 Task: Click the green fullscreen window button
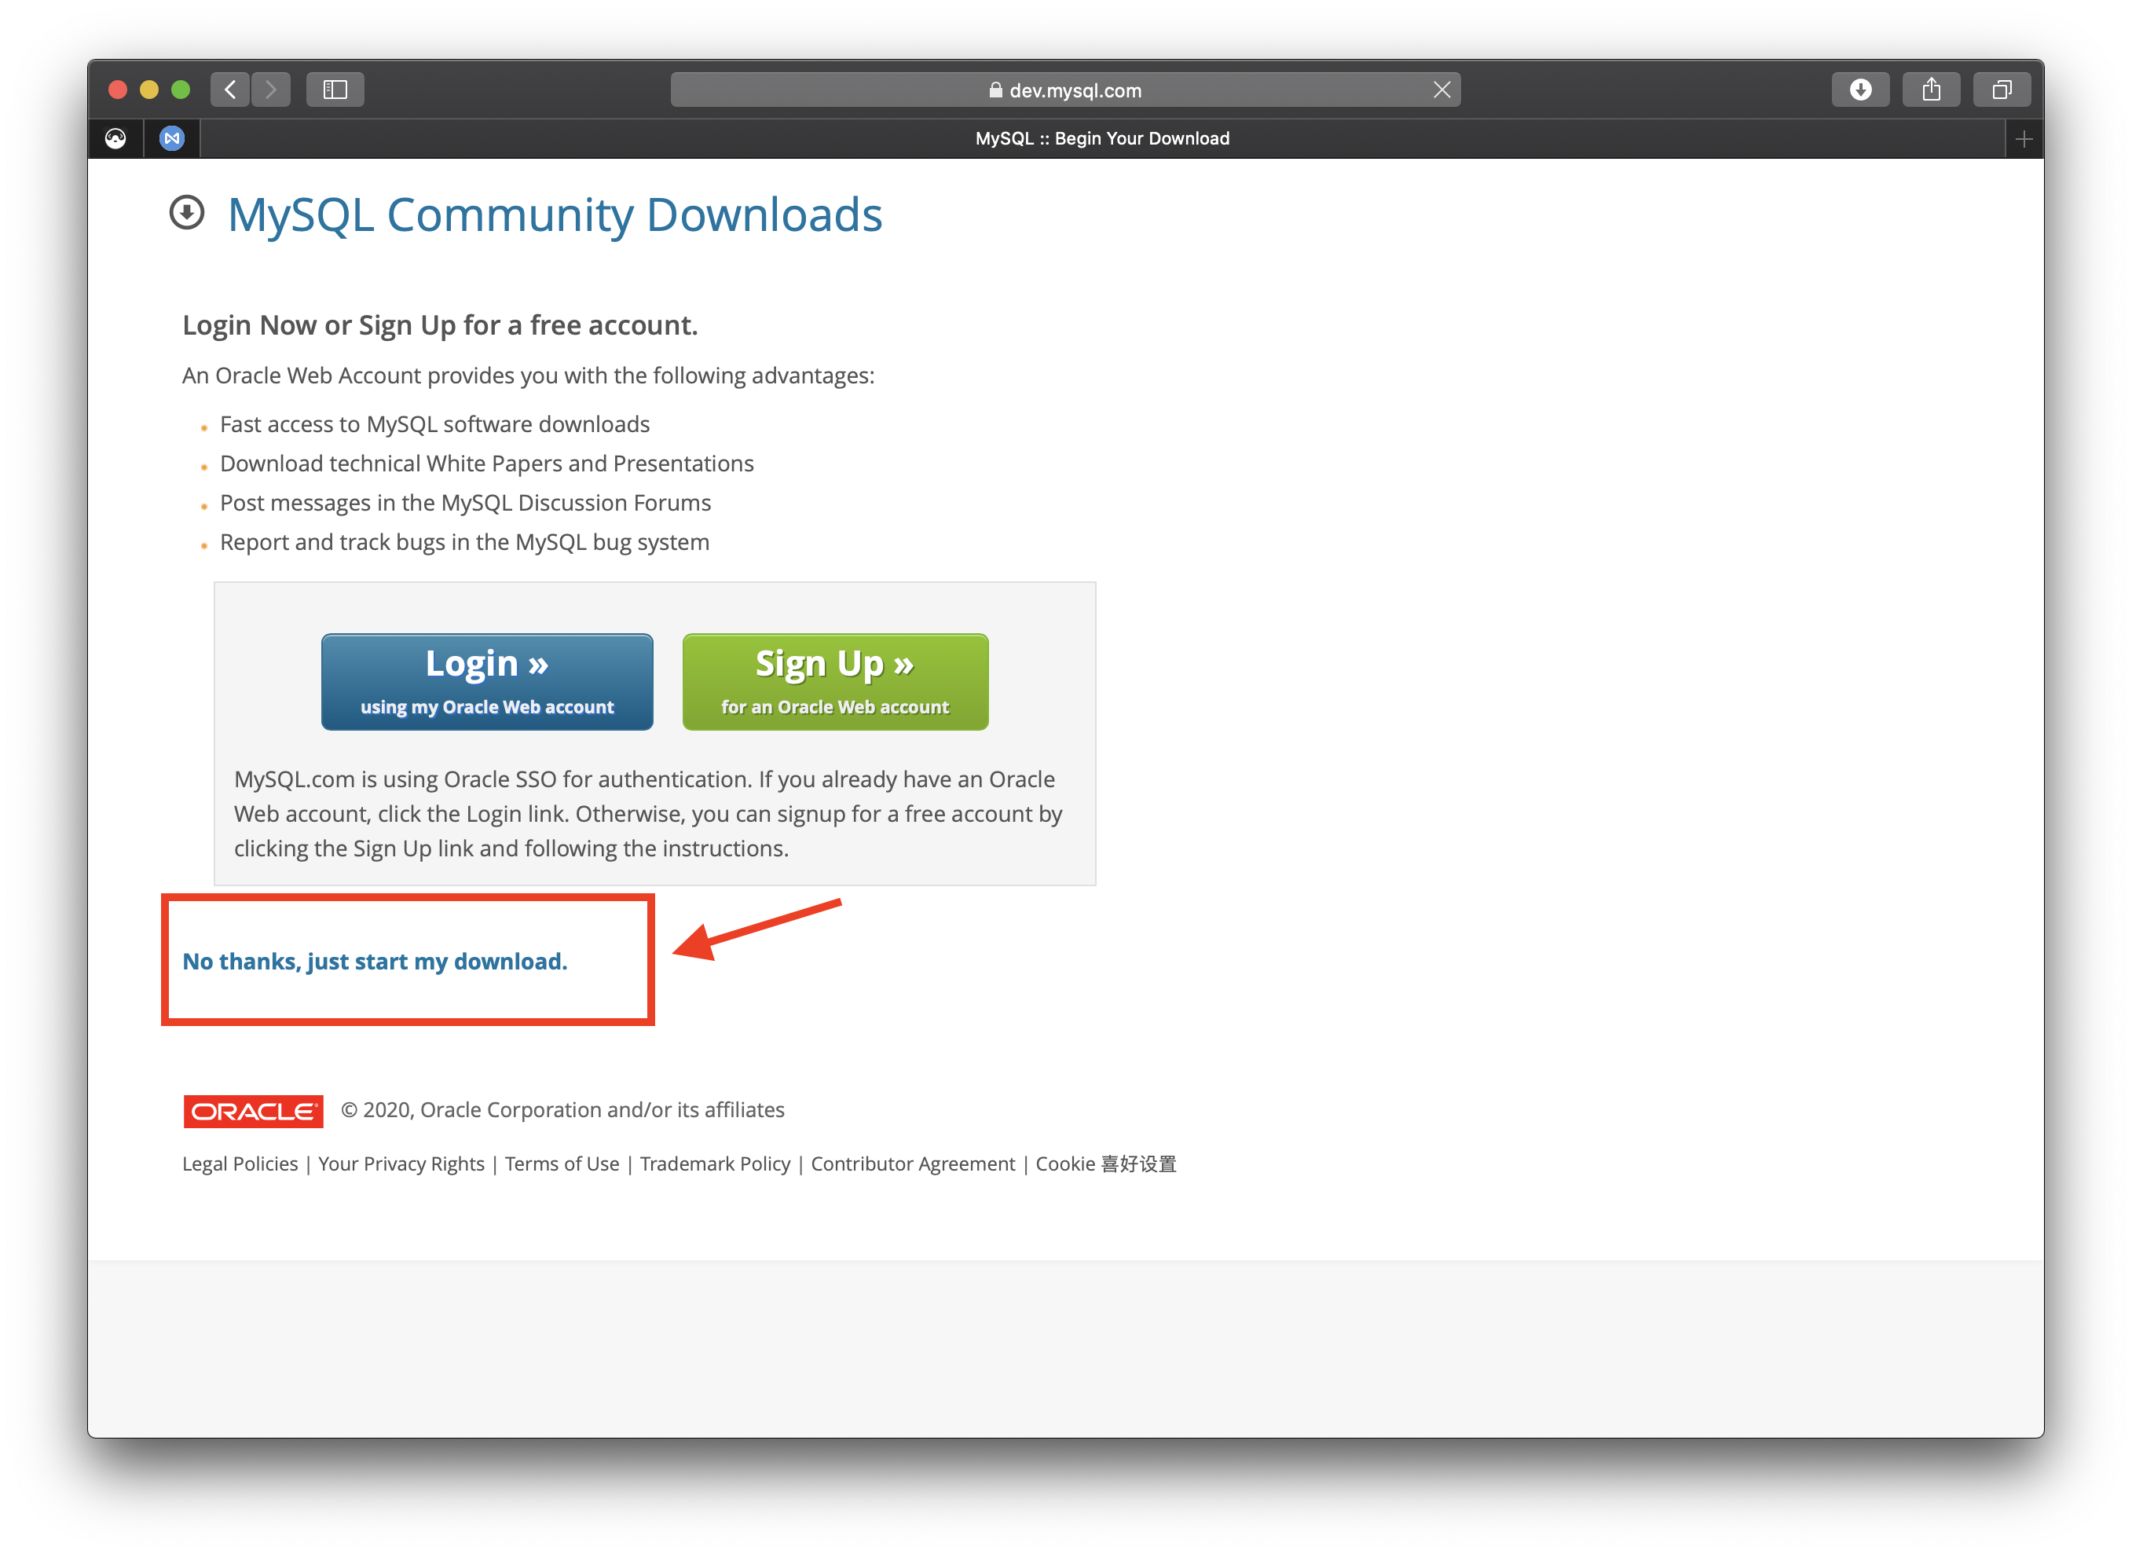[x=181, y=90]
